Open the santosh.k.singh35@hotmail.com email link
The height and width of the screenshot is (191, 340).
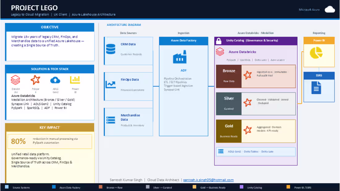coord(208,180)
